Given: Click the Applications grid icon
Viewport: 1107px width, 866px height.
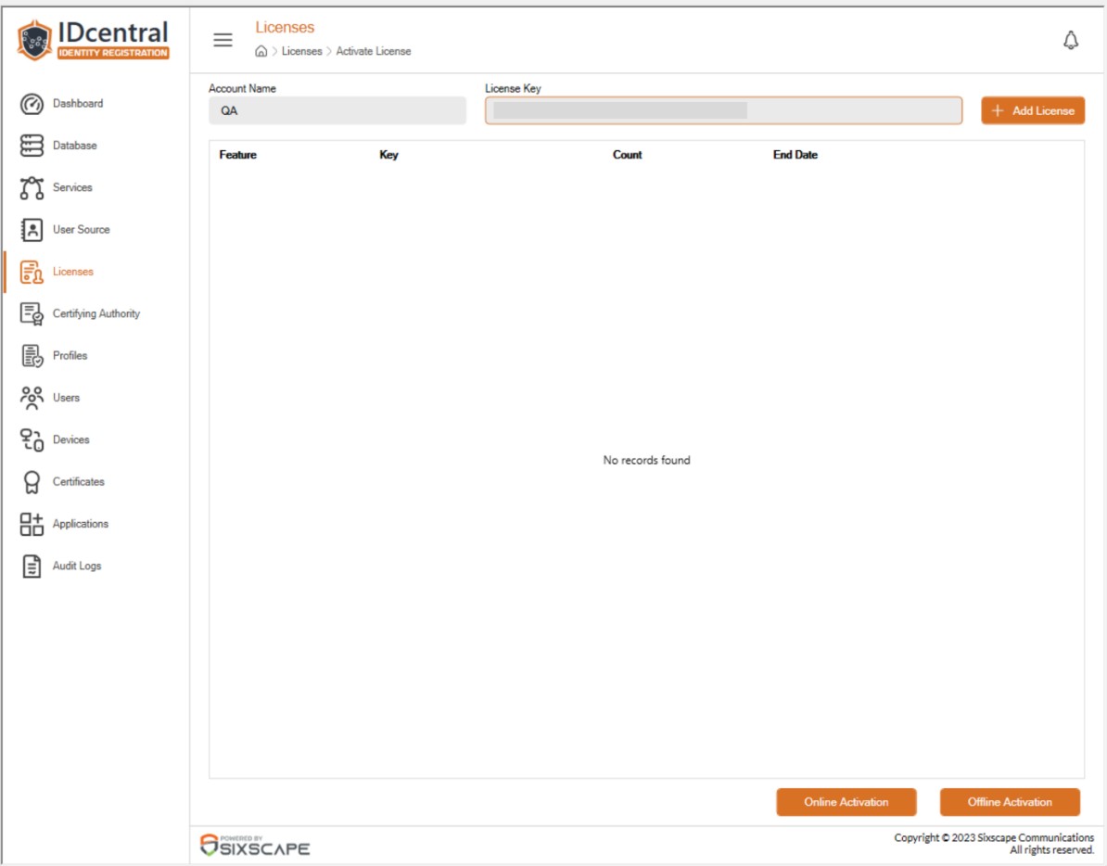Looking at the screenshot, I should pos(32,524).
